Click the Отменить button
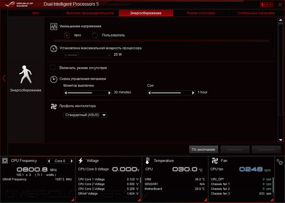 tap(235, 150)
